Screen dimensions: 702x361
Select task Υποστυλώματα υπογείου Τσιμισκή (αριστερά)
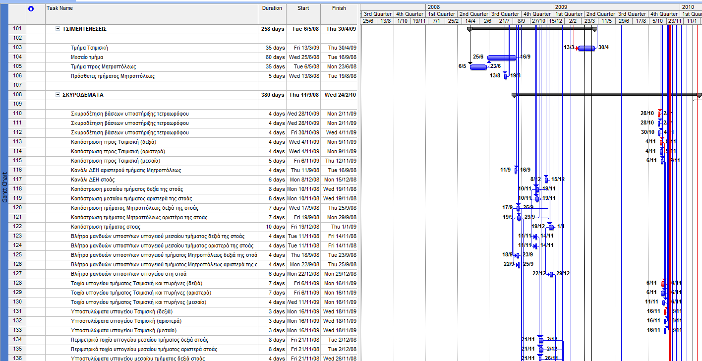(x=126, y=321)
